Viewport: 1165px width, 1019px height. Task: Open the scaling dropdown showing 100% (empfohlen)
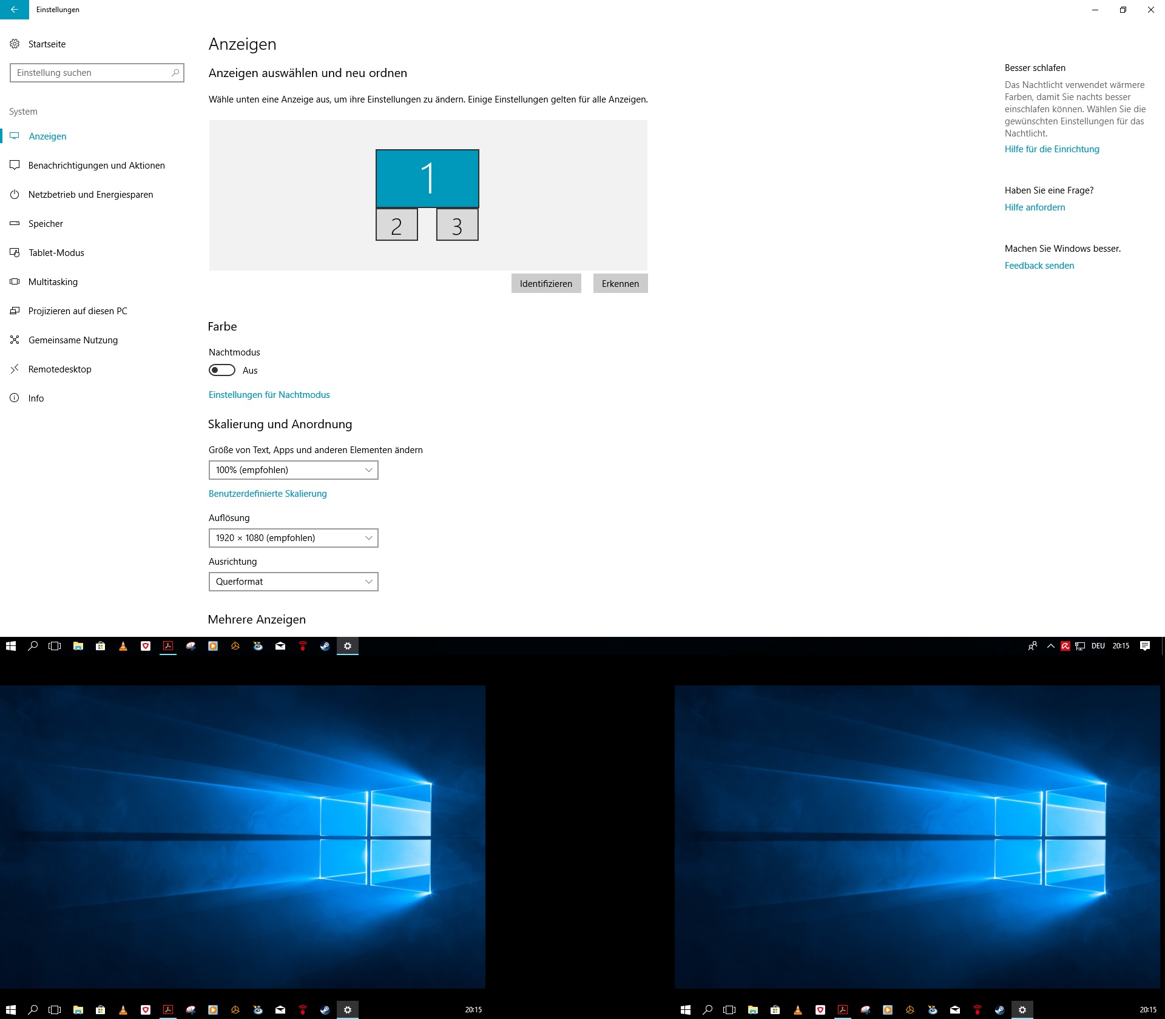pyautogui.click(x=293, y=470)
